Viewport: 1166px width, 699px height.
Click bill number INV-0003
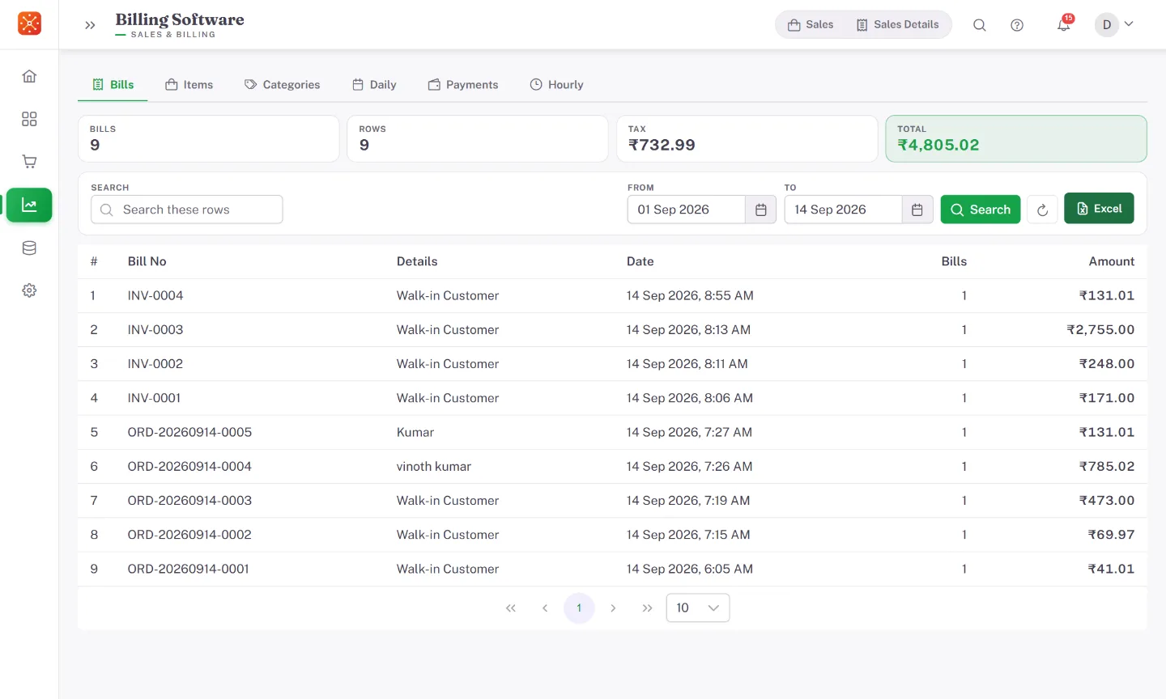[x=155, y=330]
